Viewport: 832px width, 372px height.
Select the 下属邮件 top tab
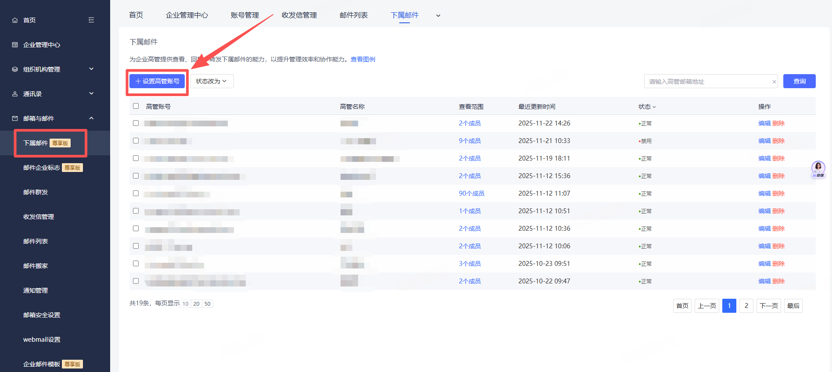point(405,15)
